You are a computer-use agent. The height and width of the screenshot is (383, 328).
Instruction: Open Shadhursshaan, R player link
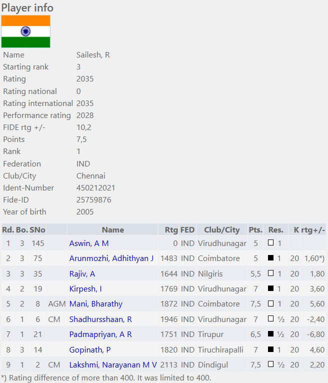(x=100, y=319)
